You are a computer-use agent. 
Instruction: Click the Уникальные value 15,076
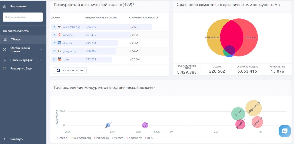pos(277,71)
